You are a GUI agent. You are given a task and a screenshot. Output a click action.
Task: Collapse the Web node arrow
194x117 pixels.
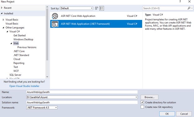pos(11,43)
